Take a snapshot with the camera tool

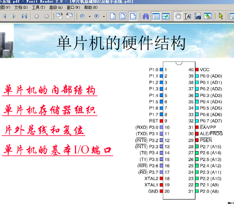(198, 16)
